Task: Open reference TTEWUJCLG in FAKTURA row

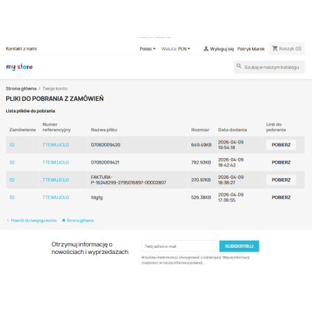Action: (56, 180)
